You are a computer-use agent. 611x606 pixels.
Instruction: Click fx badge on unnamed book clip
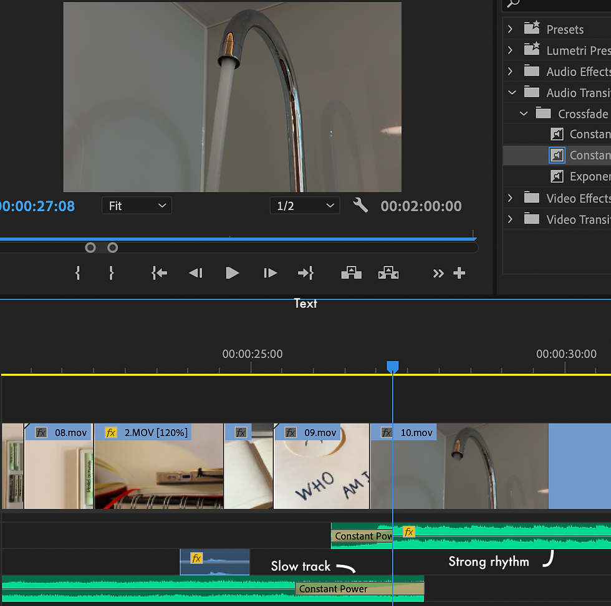click(241, 432)
